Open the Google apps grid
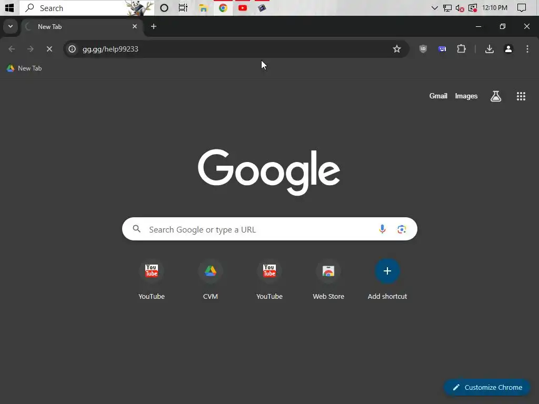 tap(521, 96)
